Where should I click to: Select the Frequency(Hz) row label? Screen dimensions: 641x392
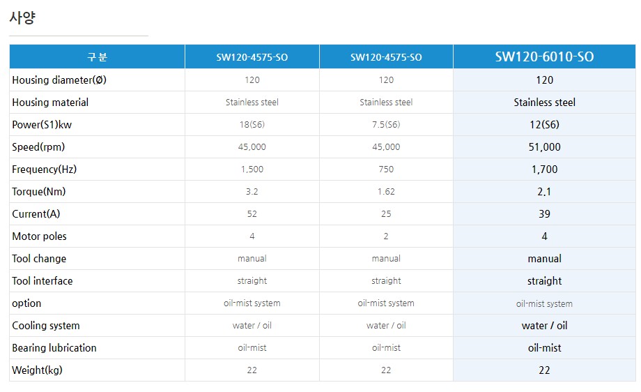coord(44,169)
